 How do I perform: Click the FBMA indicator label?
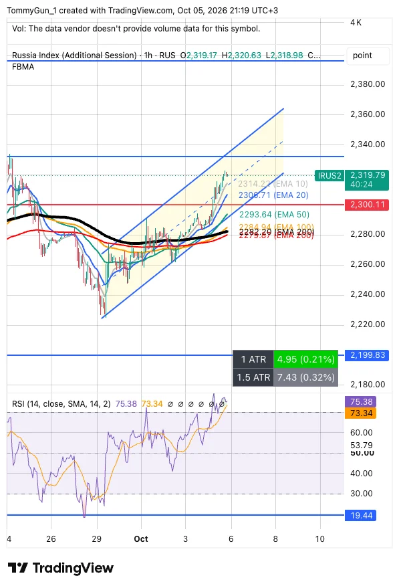click(x=23, y=67)
